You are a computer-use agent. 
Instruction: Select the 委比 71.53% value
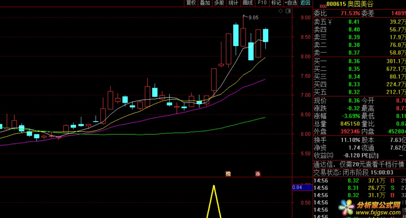(x=350, y=14)
